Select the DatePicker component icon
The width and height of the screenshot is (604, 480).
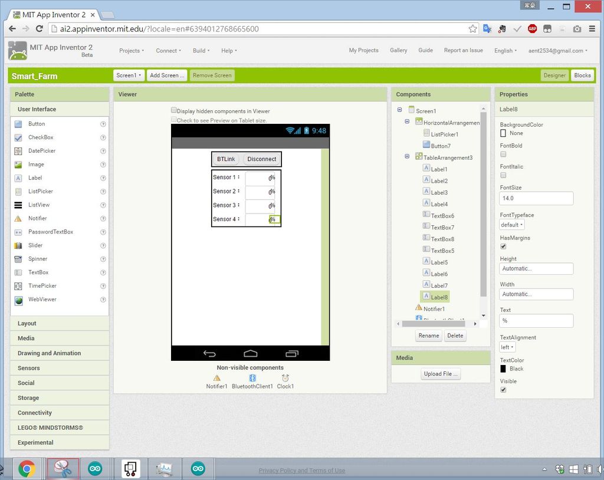coord(18,151)
